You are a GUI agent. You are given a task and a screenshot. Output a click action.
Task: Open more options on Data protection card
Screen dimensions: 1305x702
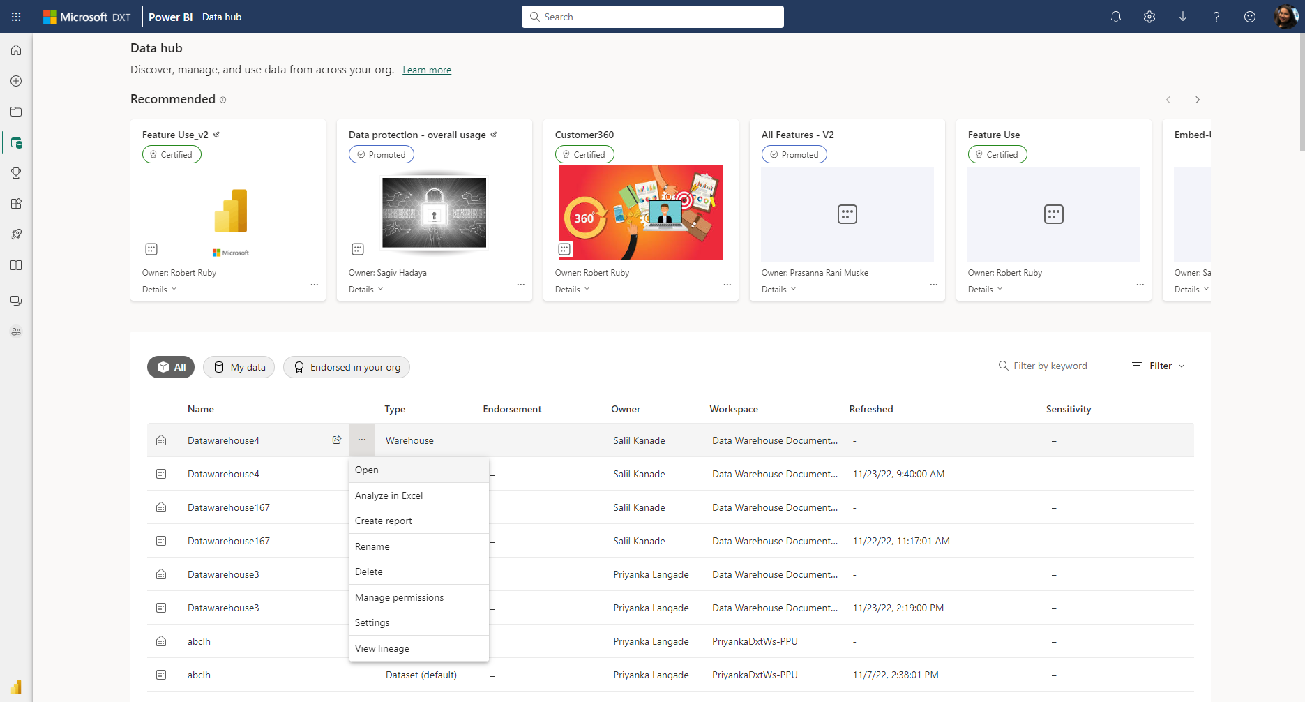521,285
